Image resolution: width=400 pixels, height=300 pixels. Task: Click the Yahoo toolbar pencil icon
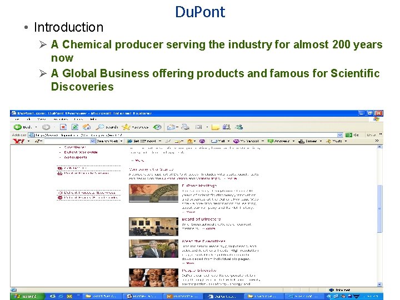coord(38,141)
